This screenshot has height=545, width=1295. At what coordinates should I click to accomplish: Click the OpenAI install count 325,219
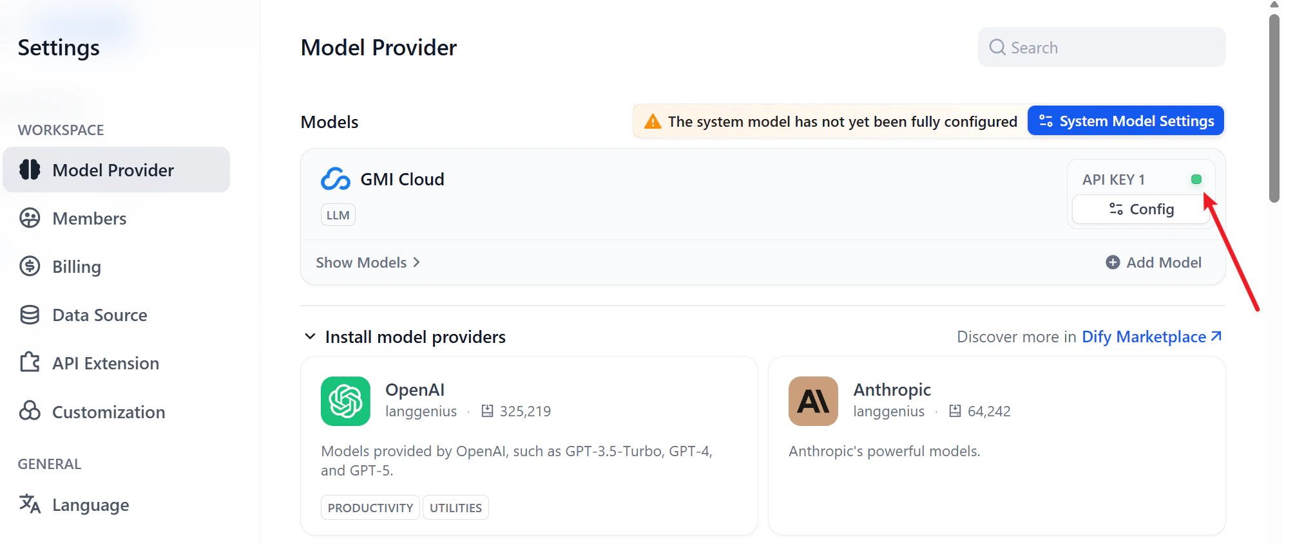(525, 411)
